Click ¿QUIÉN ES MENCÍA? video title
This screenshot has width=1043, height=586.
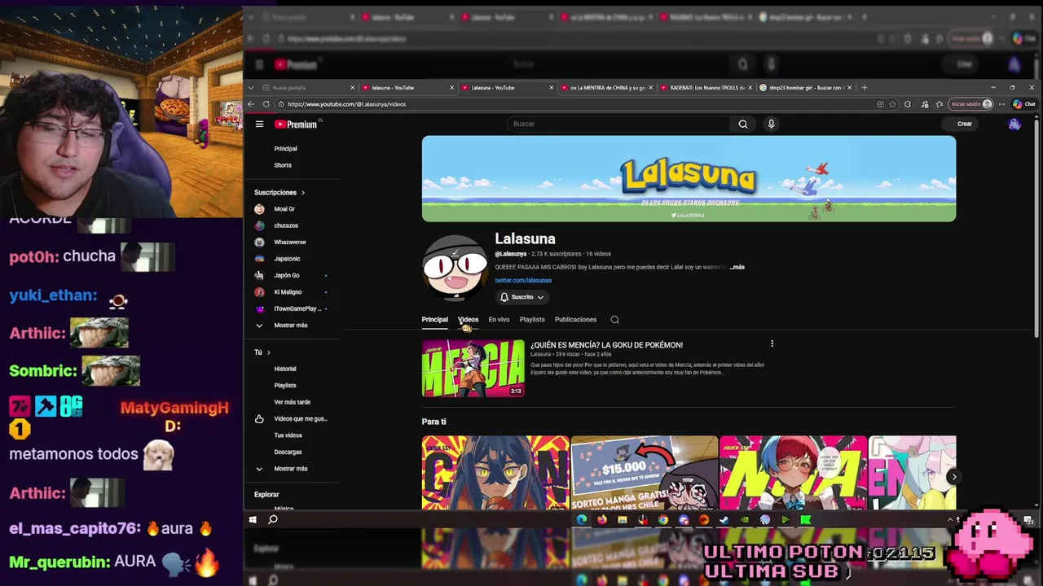606,345
